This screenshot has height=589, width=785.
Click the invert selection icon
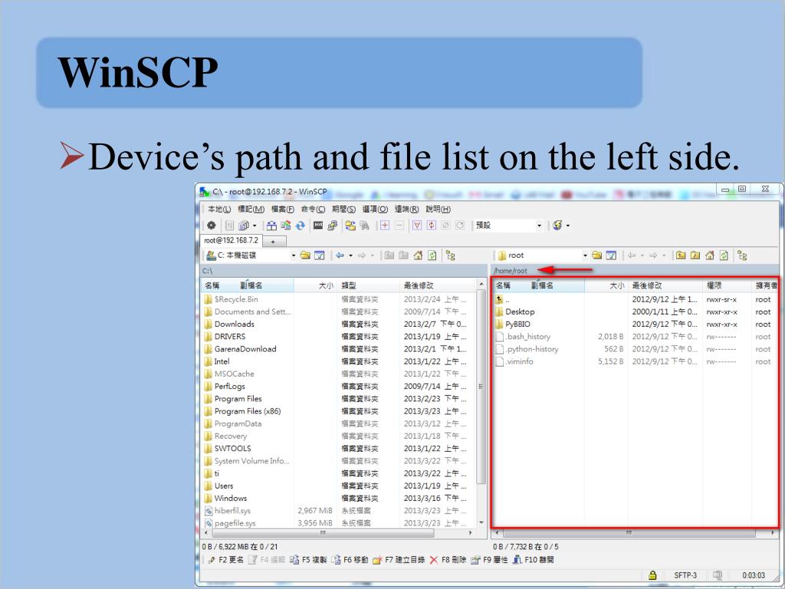431,225
